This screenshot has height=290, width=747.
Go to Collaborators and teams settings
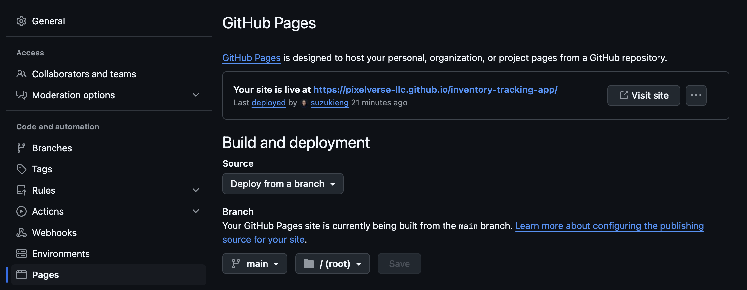click(x=109, y=74)
